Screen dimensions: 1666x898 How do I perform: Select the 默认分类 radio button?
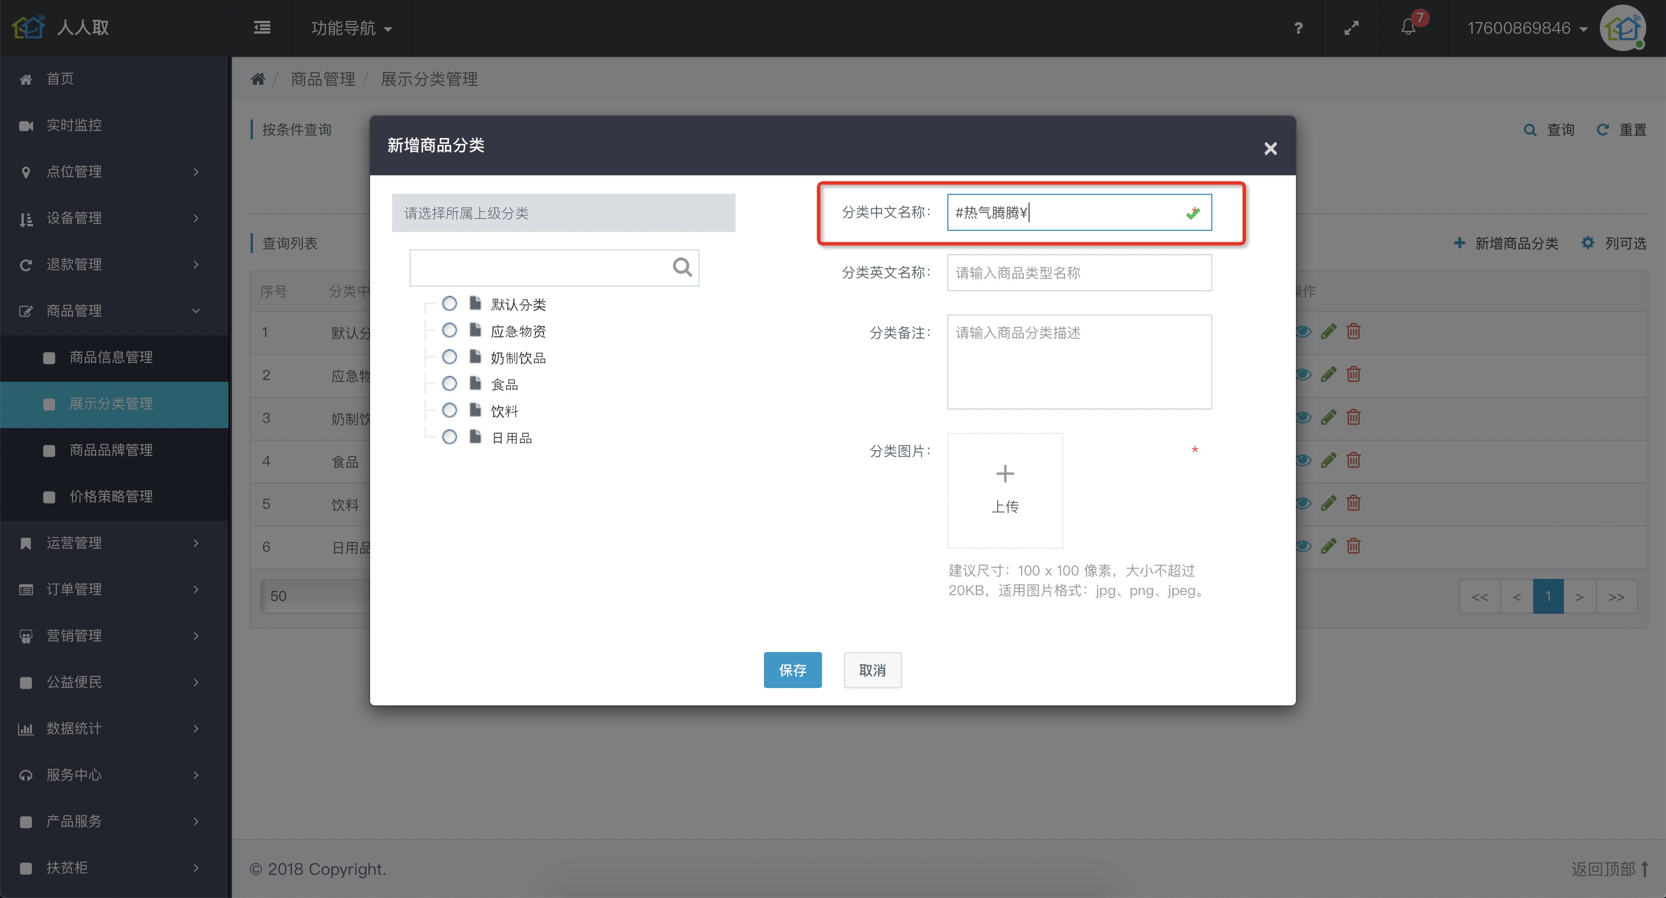pos(450,303)
